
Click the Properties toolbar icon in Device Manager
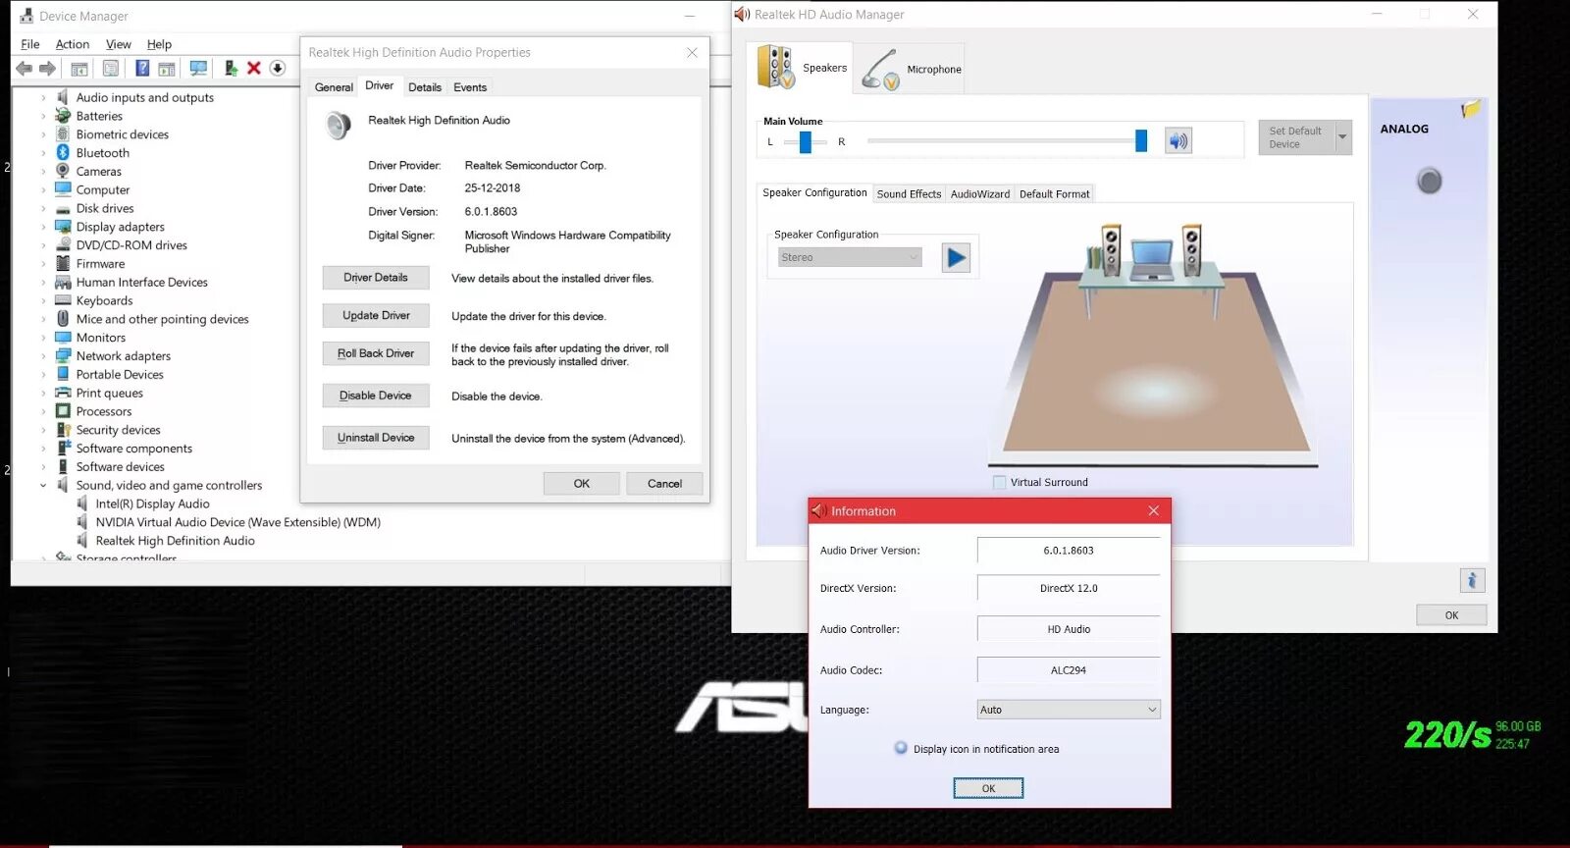tap(111, 69)
